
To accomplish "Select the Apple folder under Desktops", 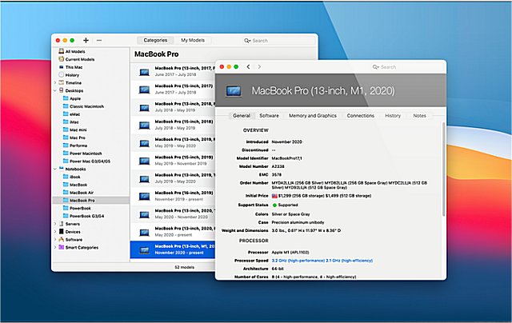I will (72, 98).
